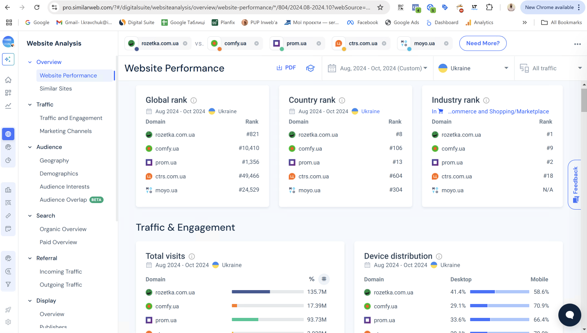Open the Feedback side tab
587x333 pixels.
[575, 185]
